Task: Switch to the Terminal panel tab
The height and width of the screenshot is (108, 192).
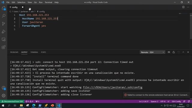Action: tap(34, 52)
